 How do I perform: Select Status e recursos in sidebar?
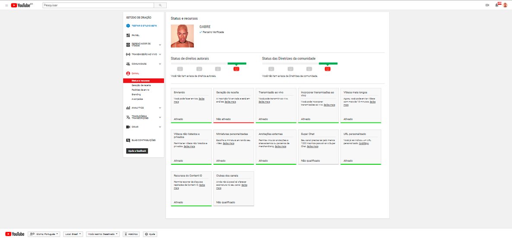coord(144,81)
